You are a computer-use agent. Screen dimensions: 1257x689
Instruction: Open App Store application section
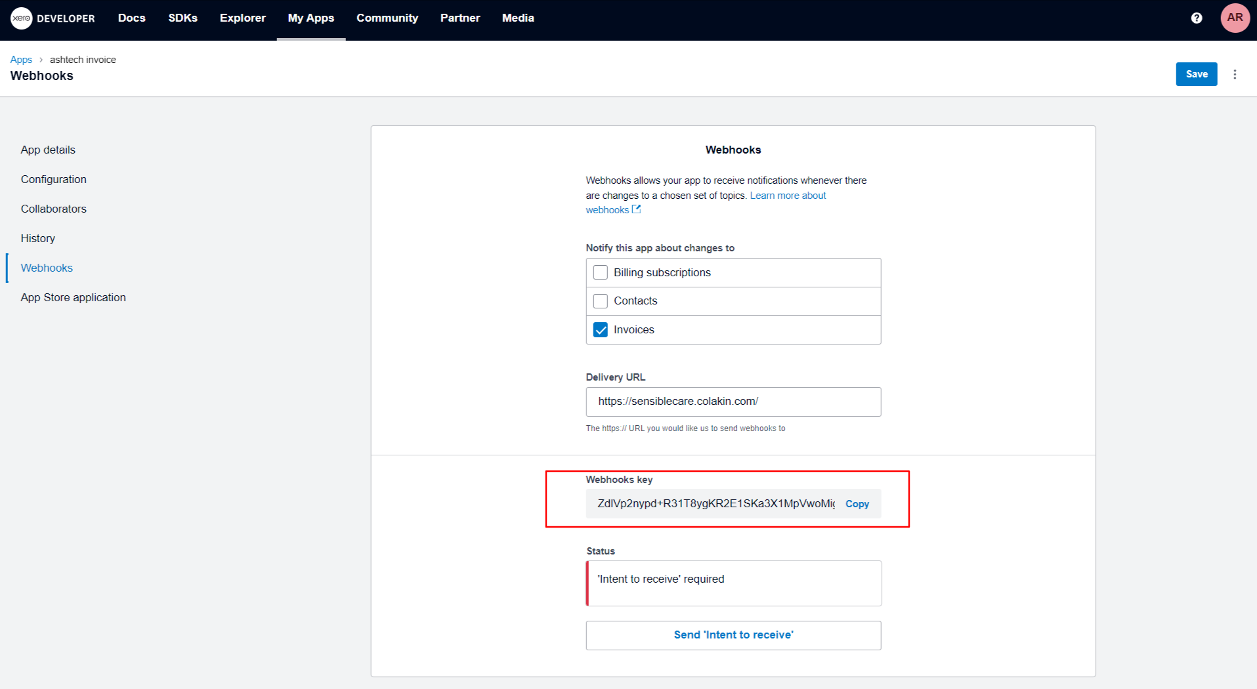click(73, 297)
